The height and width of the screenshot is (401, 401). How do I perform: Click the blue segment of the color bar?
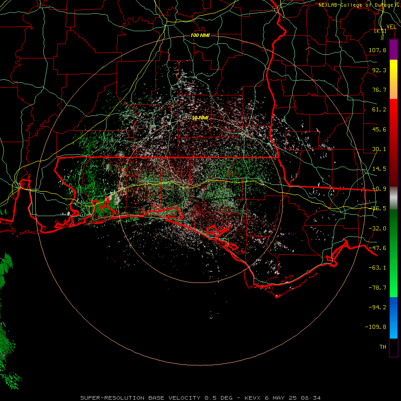coord(393,318)
